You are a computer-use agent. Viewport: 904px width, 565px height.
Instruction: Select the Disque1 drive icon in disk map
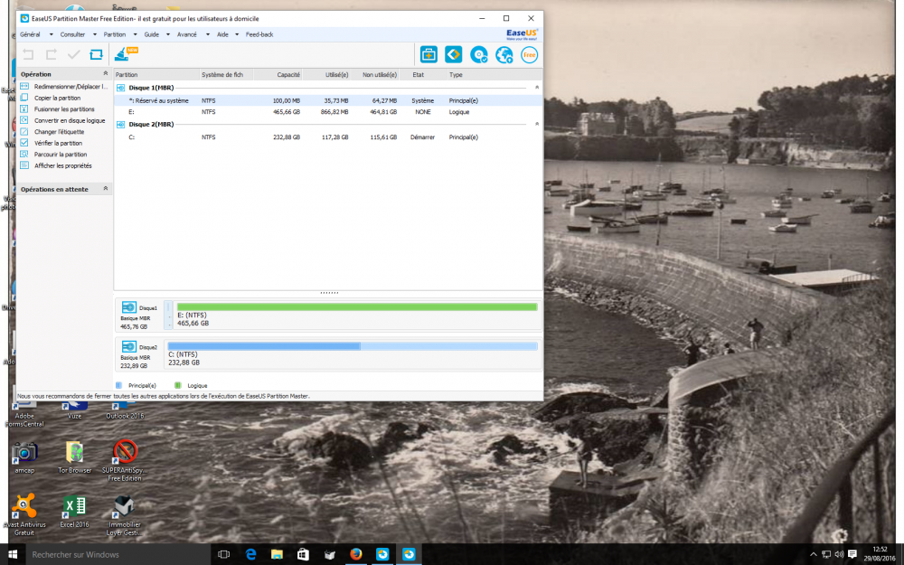click(129, 307)
